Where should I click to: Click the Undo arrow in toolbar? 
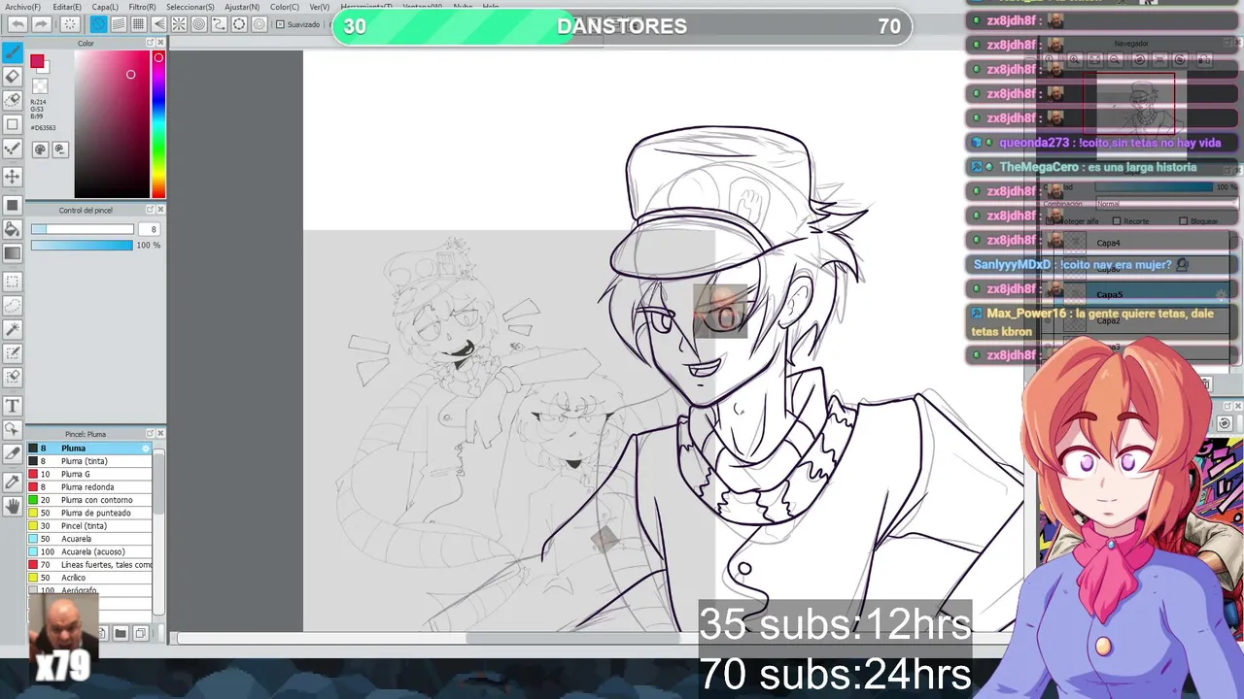pos(17,24)
